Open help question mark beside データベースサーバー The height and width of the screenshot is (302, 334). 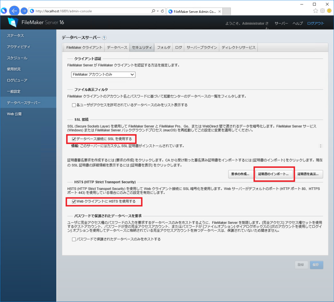104,38
